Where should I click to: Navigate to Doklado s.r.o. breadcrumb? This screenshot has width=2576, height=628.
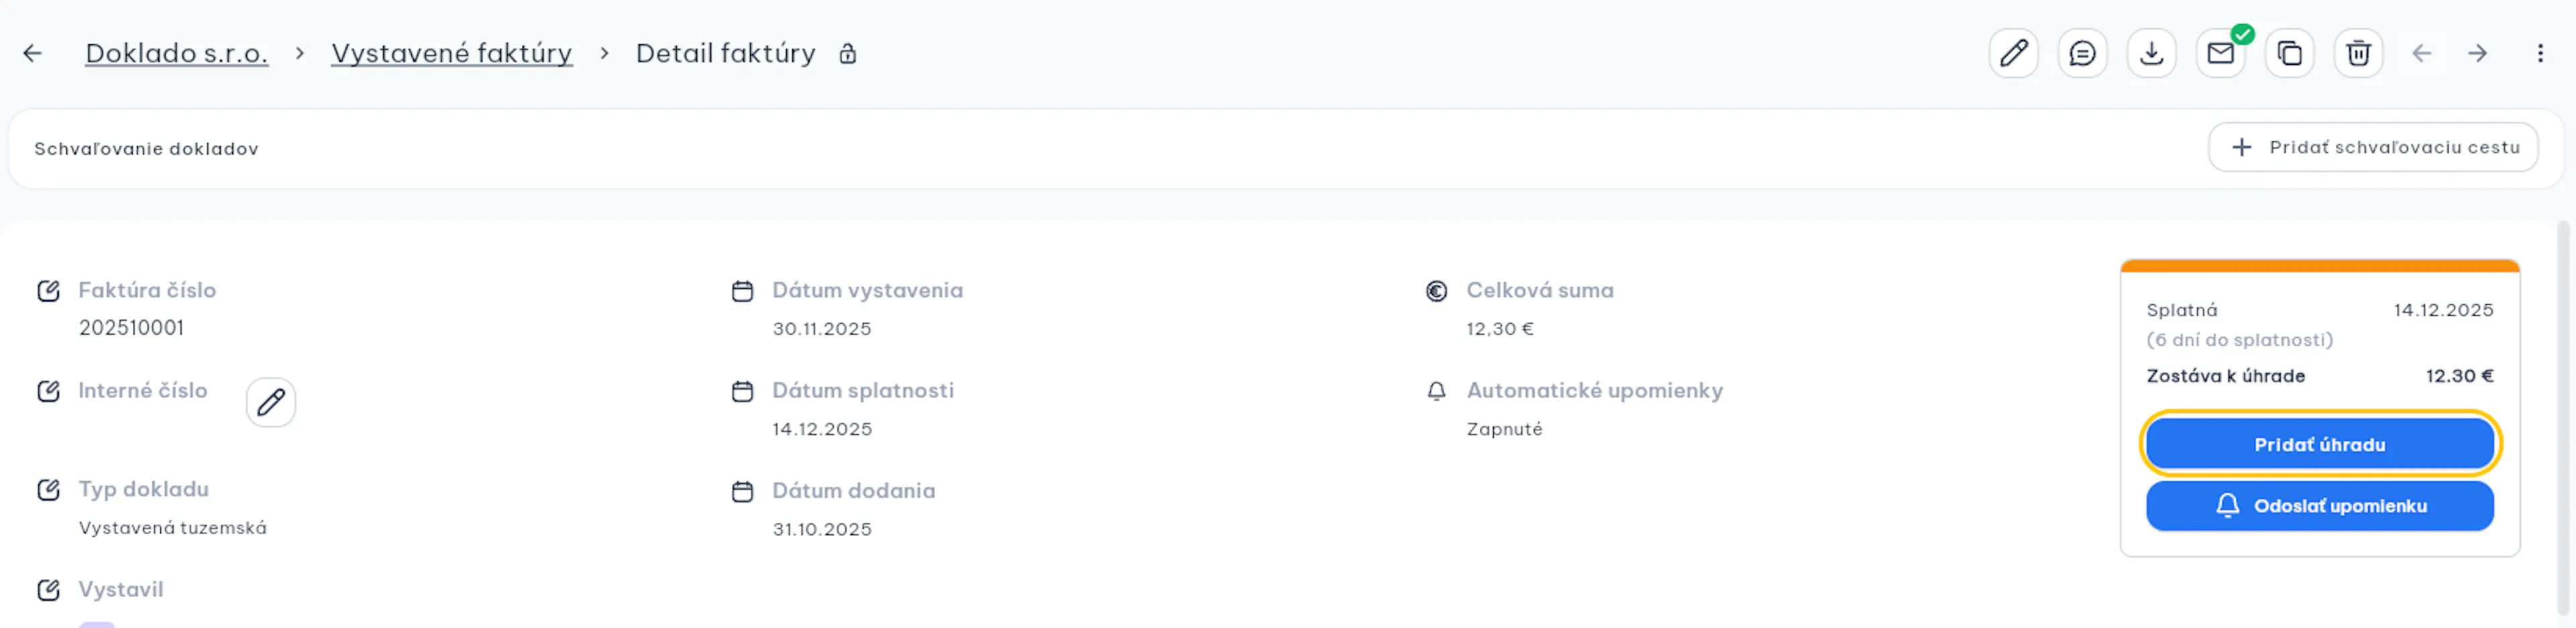177,53
